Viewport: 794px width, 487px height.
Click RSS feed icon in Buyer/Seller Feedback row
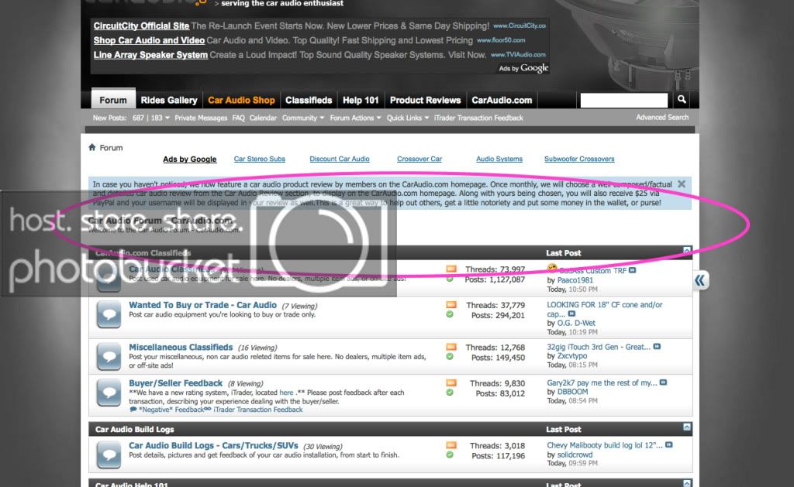tap(451, 382)
